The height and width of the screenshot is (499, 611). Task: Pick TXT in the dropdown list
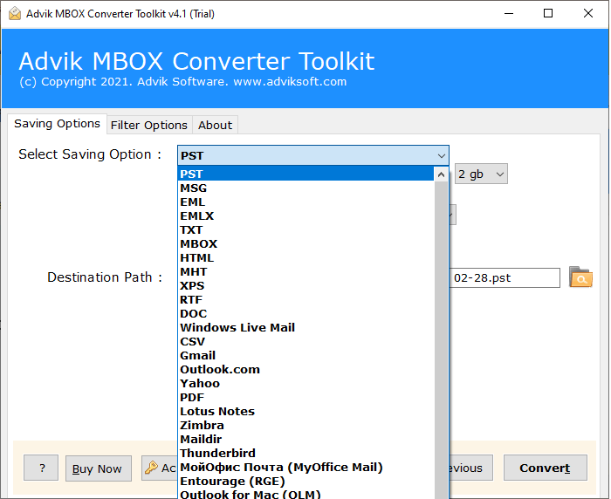tap(305, 229)
